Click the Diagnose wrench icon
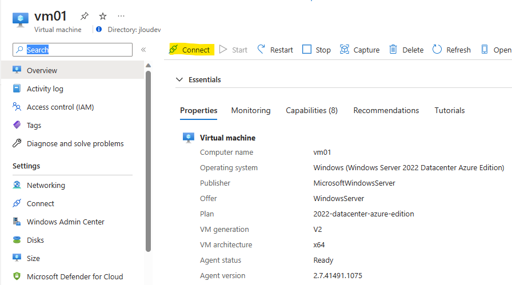The width and height of the screenshot is (512, 285). (x=17, y=143)
